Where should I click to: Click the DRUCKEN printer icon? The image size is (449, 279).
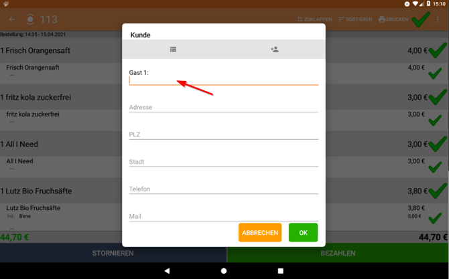tap(382, 19)
